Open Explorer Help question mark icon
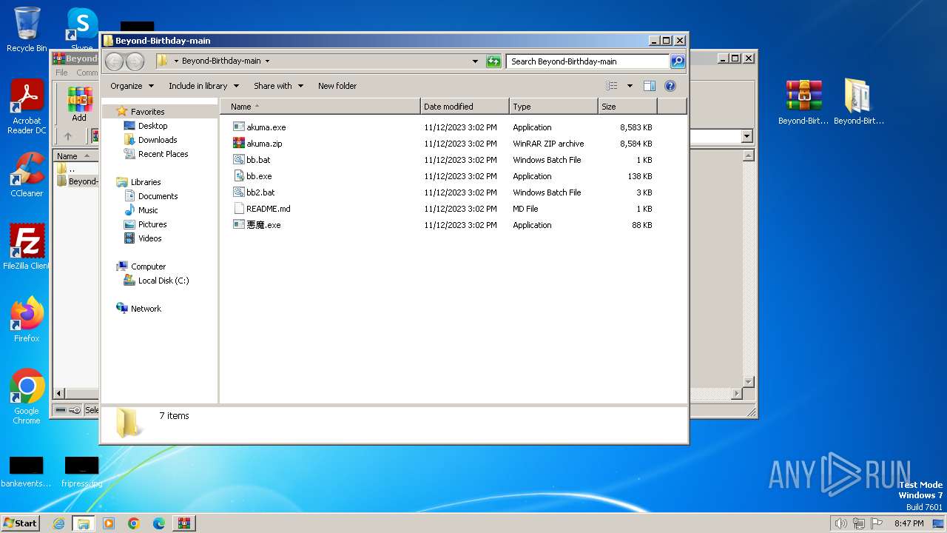Screen dimensions: 947x533 (x=670, y=86)
